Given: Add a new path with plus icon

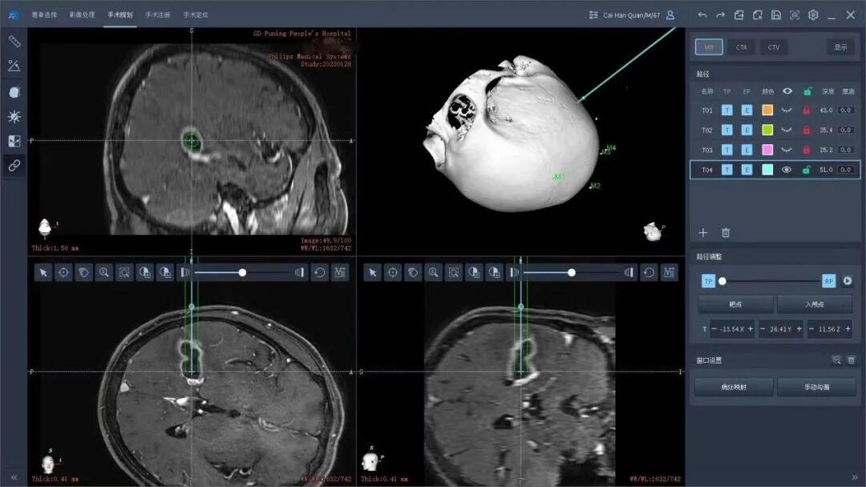Looking at the screenshot, I should (x=702, y=233).
